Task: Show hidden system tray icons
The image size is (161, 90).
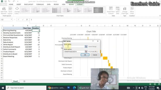Action: pos(134,88)
